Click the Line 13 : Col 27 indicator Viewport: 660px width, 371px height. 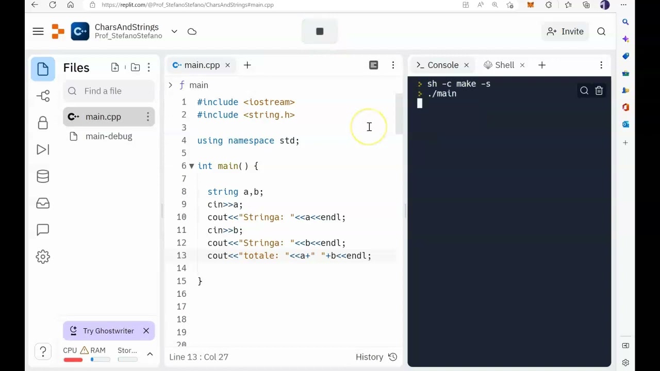[199, 357]
